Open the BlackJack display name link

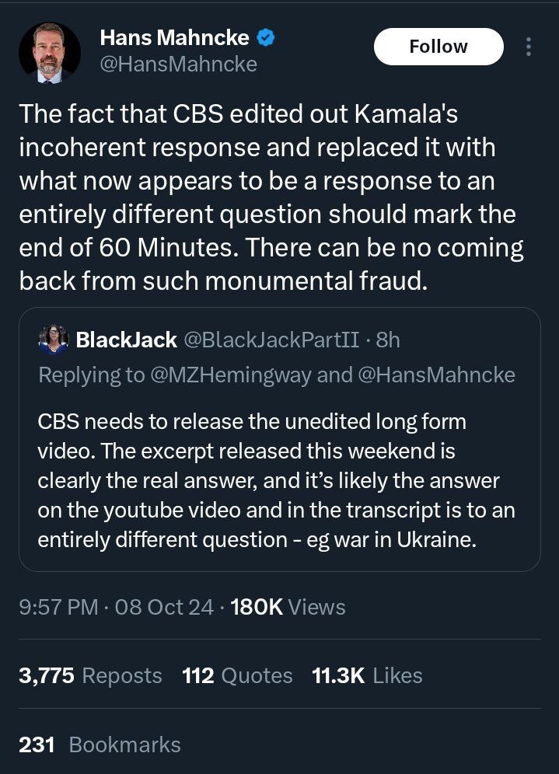[x=126, y=340]
